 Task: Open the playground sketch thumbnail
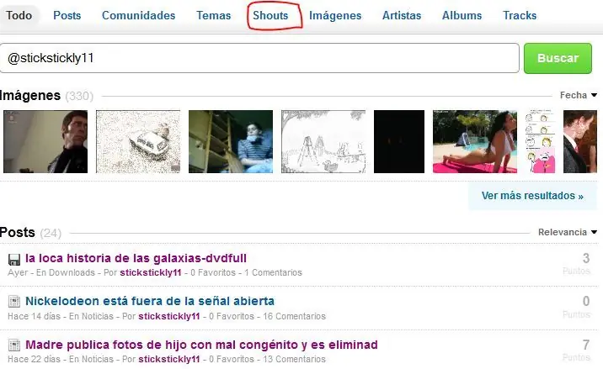(323, 142)
